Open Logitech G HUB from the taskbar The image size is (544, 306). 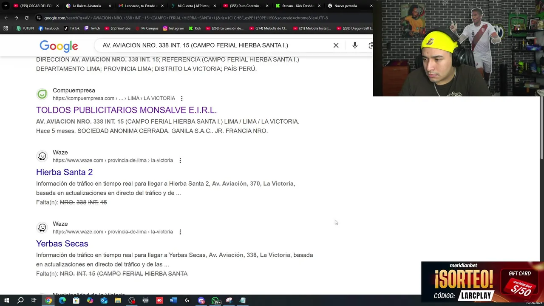187,300
